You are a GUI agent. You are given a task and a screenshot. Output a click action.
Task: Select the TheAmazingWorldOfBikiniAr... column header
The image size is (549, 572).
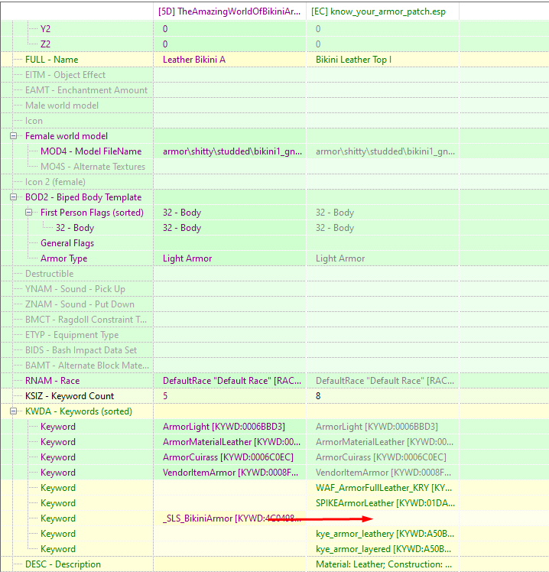[229, 11]
